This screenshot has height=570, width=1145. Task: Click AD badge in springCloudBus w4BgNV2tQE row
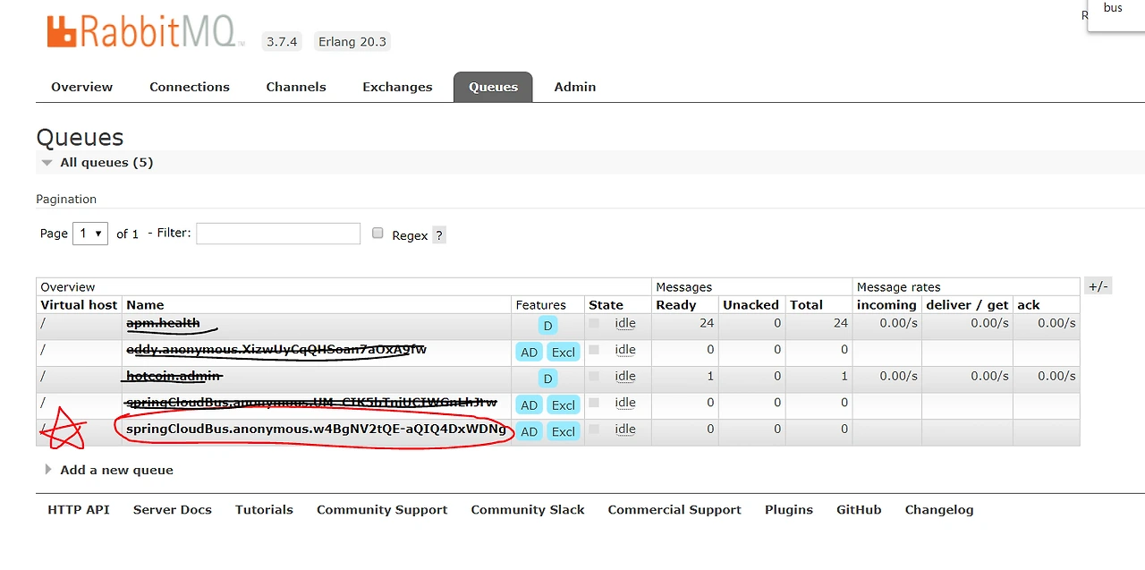point(530,431)
